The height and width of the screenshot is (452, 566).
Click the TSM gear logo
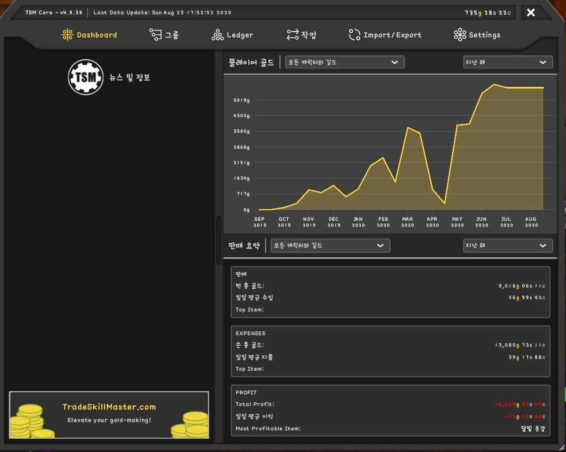(86, 77)
